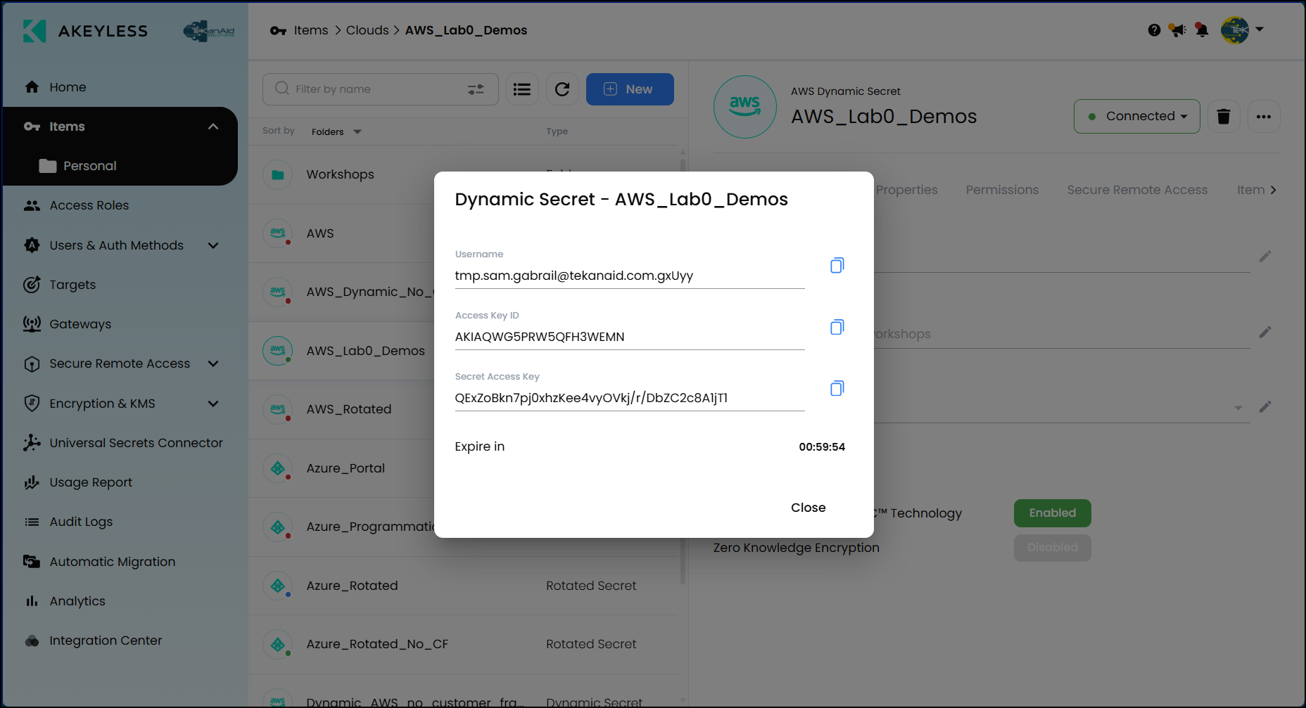Image resolution: width=1306 pixels, height=708 pixels.
Task: Switch to list view
Action: pyautogui.click(x=522, y=89)
